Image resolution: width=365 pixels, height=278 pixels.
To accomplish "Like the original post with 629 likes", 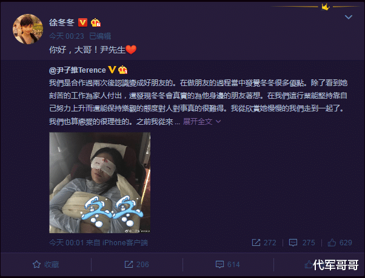I will [x=340, y=243].
